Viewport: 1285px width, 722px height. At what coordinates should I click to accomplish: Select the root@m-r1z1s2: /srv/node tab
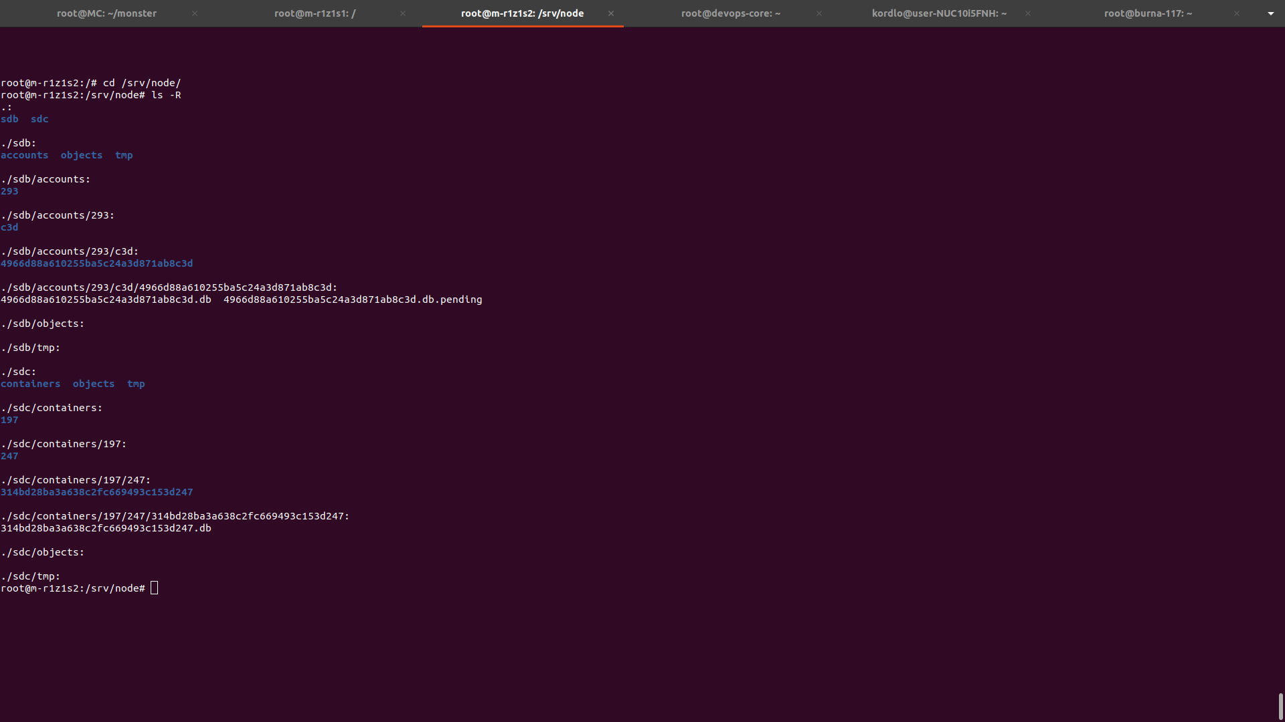click(x=522, y=13)
